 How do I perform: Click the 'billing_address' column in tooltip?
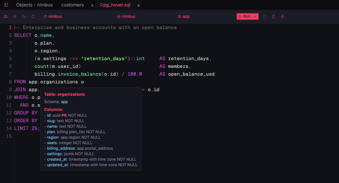(x=61, y=148)
